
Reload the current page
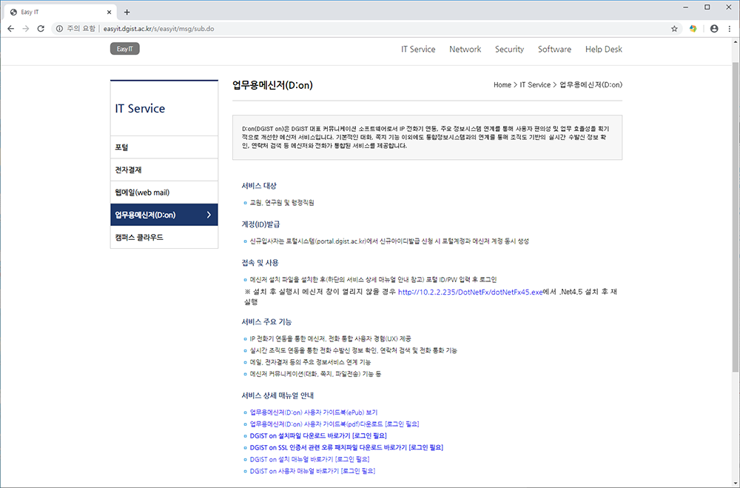[41, 28]
